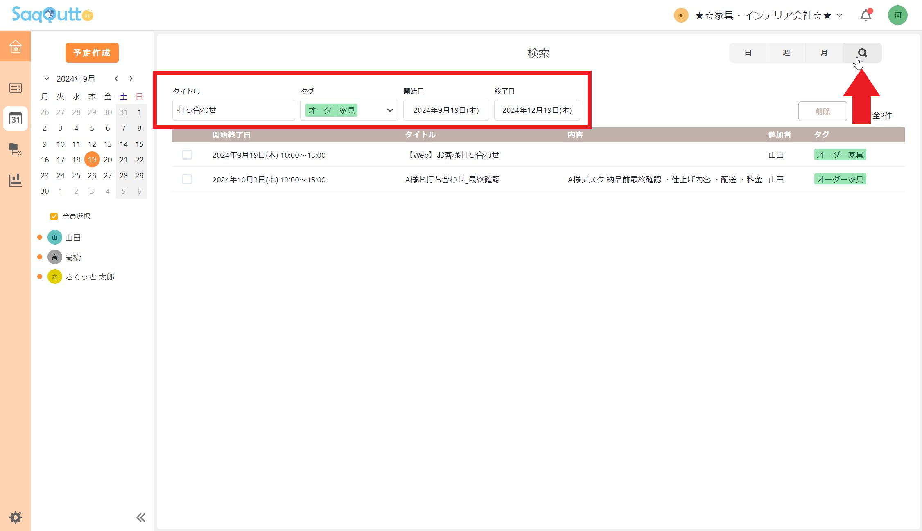
Task: Check the 【Web】お客様打ち合わせ row checkbox
Action: (187, 155)
